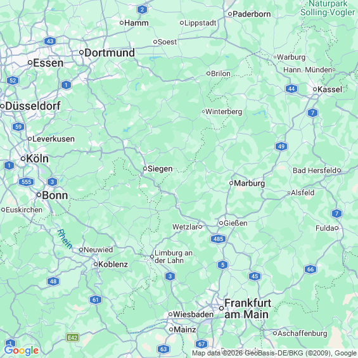Screen dimensions: 358x358
Task: Select the A555 highway shield near Bonn
Action: (x=27, y=182)
